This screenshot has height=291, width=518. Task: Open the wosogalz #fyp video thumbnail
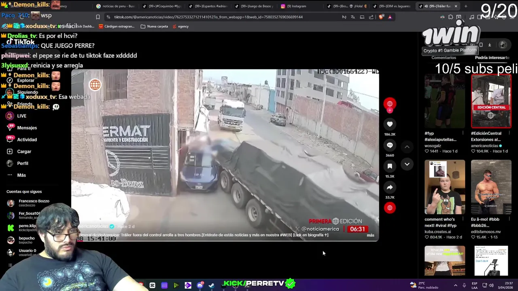[445, 101]
